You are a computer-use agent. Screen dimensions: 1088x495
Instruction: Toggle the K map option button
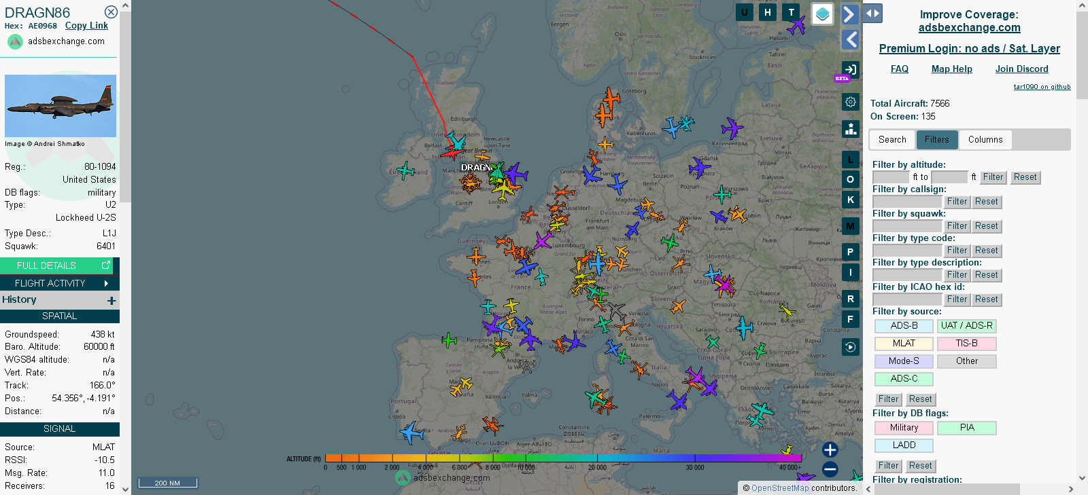pyautogui.click(x=851, y=200)
